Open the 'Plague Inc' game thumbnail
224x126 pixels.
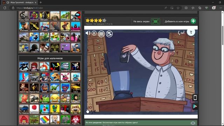[76, 120]
